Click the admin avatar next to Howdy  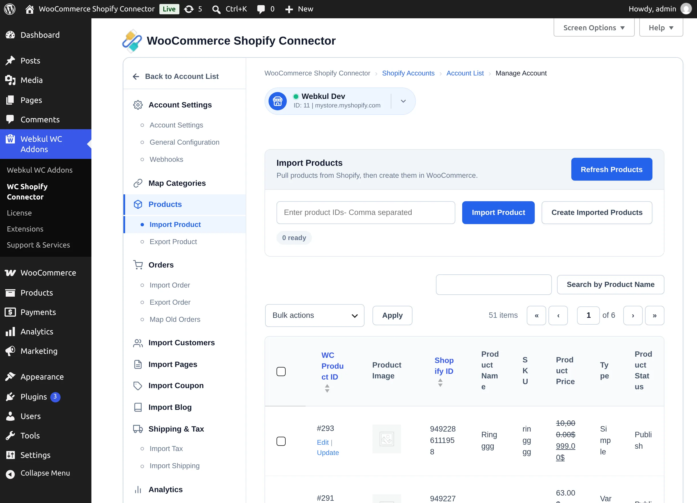click(x=686, y=9)
